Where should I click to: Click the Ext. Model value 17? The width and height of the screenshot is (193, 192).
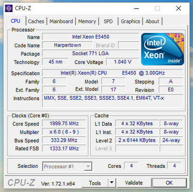coord(113,89)
